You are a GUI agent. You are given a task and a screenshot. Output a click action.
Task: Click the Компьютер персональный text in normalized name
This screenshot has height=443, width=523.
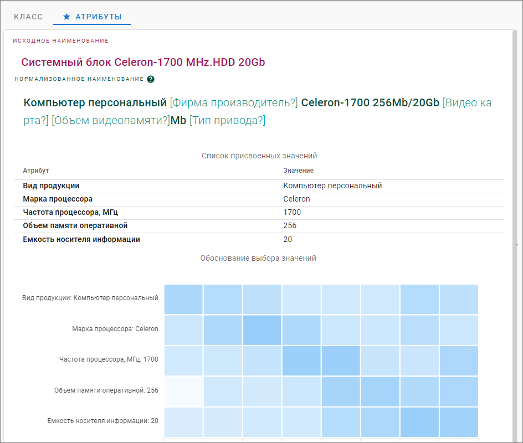95,103
